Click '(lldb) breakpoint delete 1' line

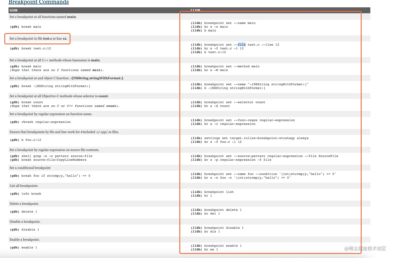(x=216, y=210)
